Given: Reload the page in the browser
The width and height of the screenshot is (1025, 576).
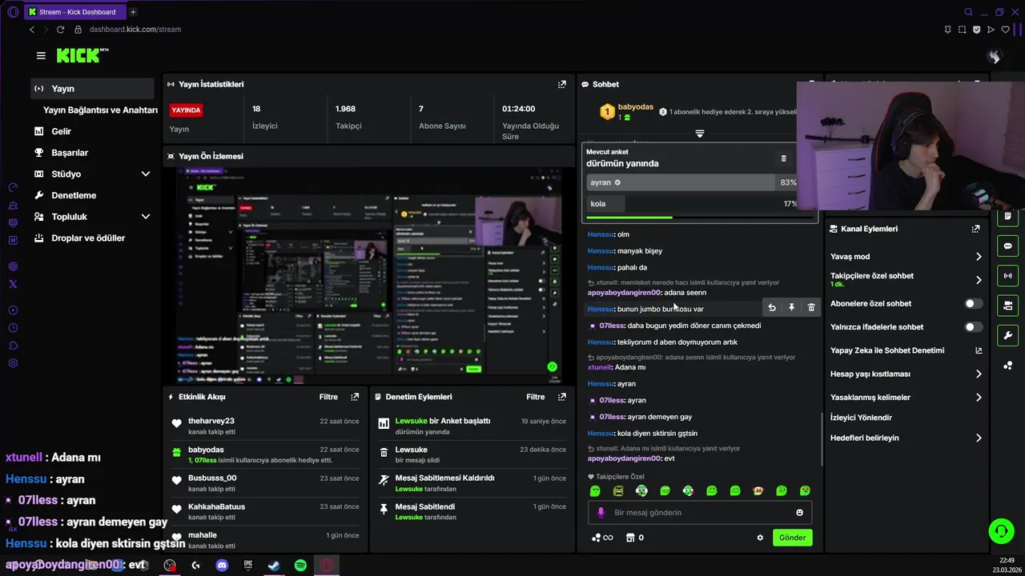Looking at the screenshot, I should [60, 30].
